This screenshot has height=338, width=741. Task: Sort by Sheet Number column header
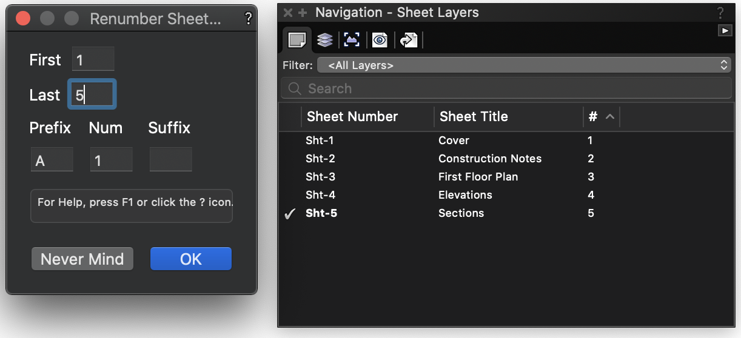pos(352,117)
